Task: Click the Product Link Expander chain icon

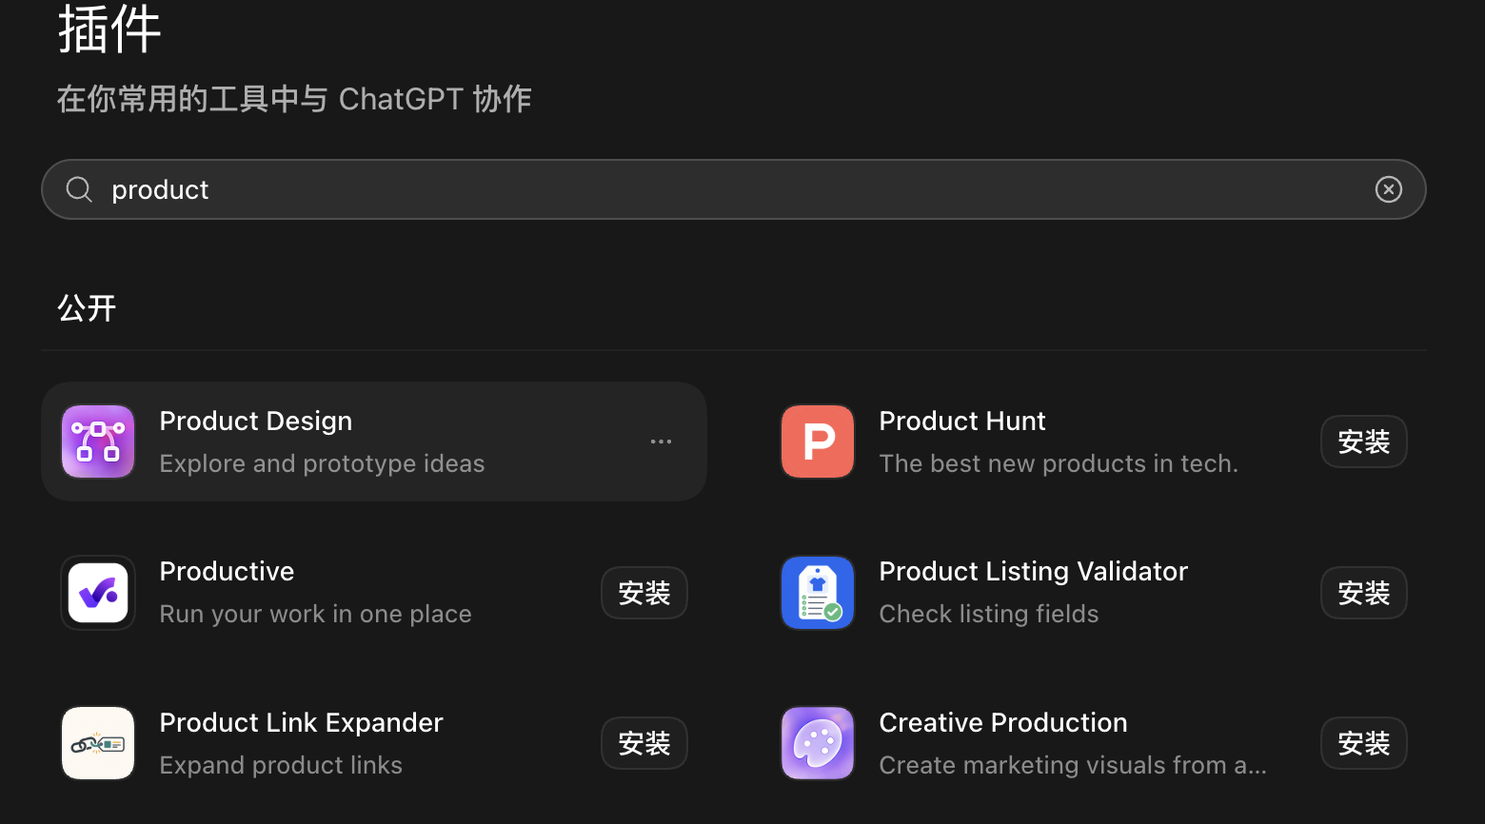Action: (98, 743)
